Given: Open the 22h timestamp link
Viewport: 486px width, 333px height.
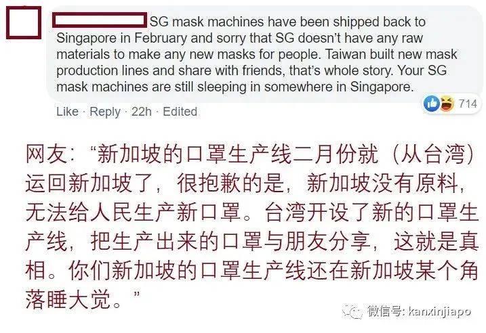Looking at the screenshot, I should point(142,112).
